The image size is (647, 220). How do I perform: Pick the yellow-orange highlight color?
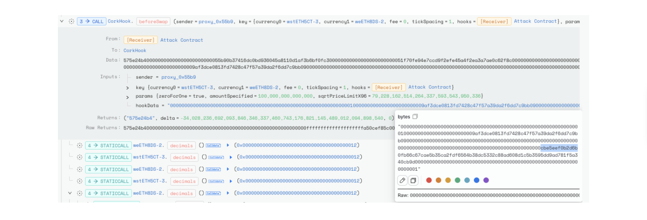(x=448, y=181)
